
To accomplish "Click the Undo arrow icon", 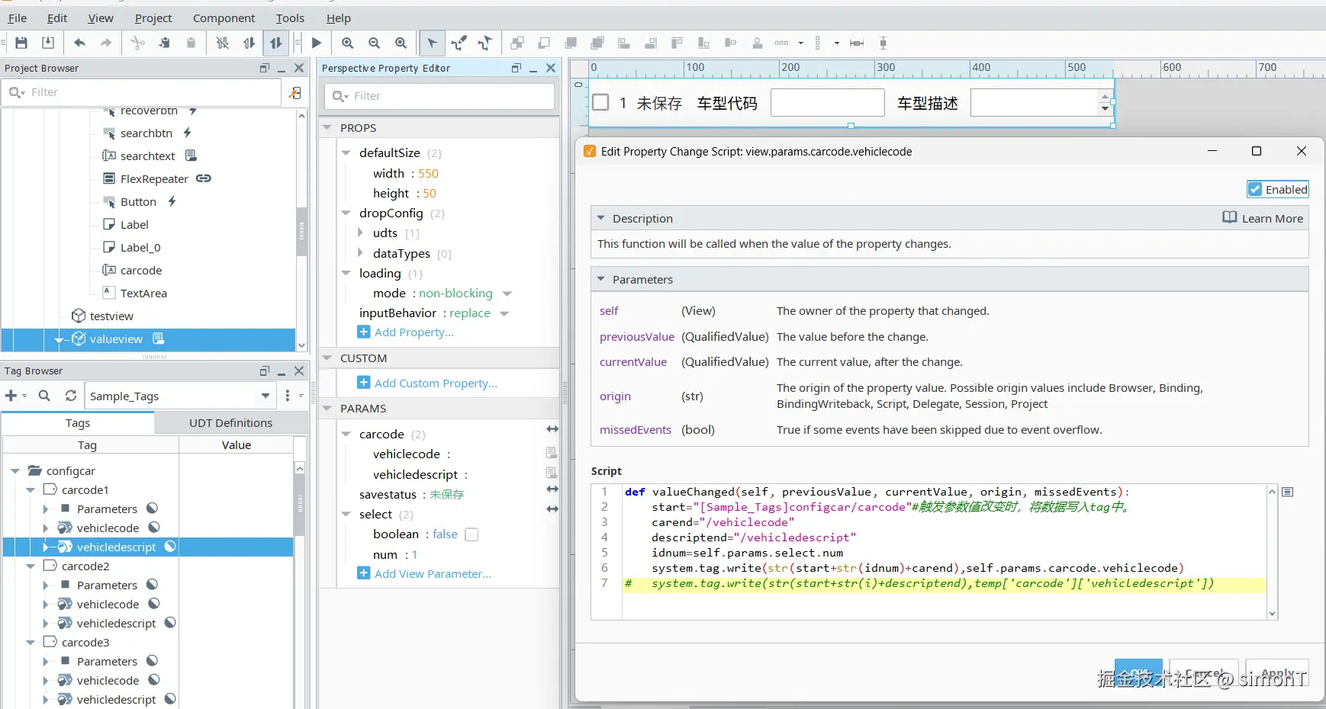I will (x=79, y=43).
